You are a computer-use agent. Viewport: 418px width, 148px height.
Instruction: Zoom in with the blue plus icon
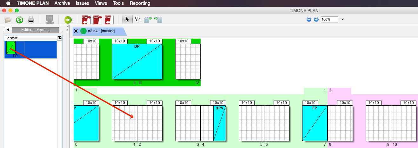(x=316, y=19)
